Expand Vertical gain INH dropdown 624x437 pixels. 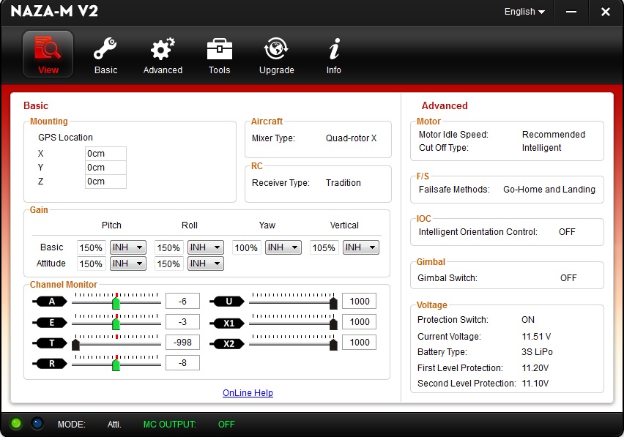(360, 247)
